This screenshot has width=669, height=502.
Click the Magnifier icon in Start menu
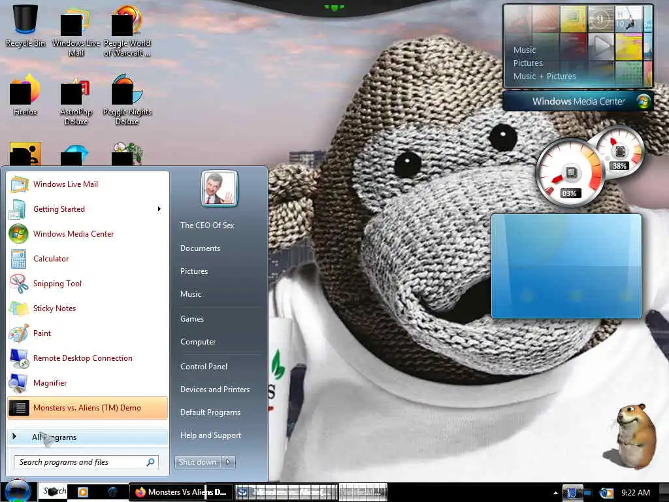pos(19,383)
